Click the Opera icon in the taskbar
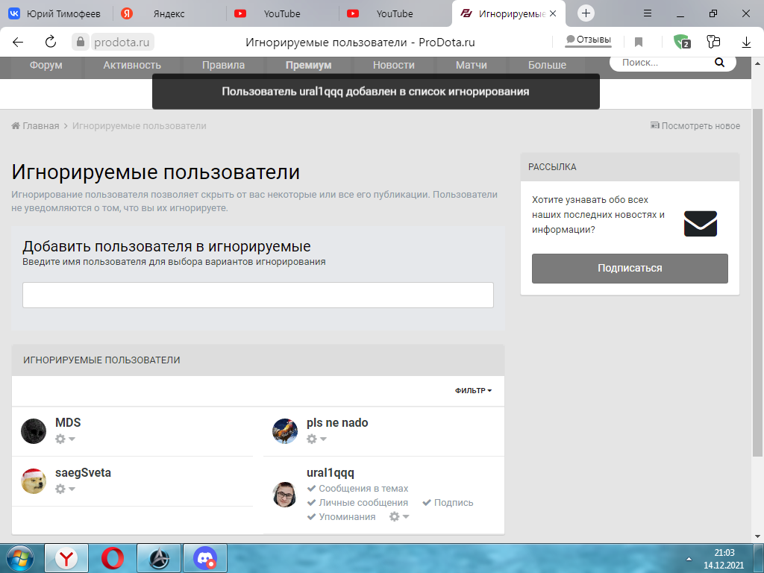Screen dimensions: 764x573 pos(113,558)
